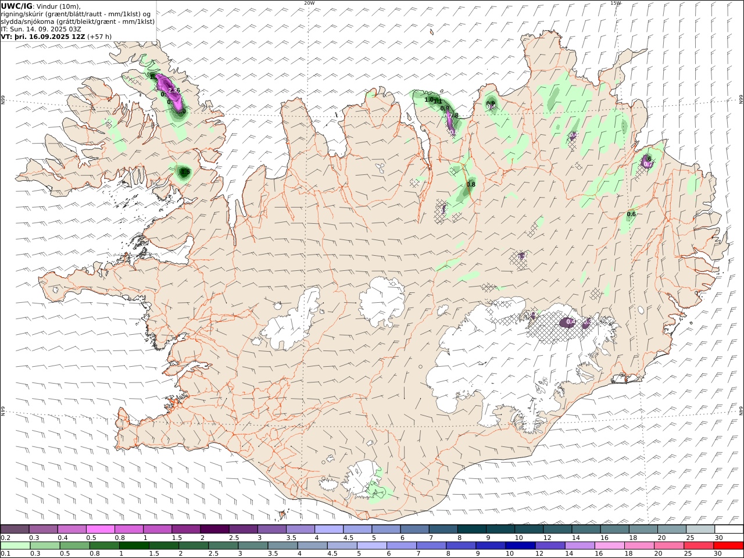744x558 pixels.
Task: Pick the bottom-row green swatch starting at 0.8
Action: (105, 545)
